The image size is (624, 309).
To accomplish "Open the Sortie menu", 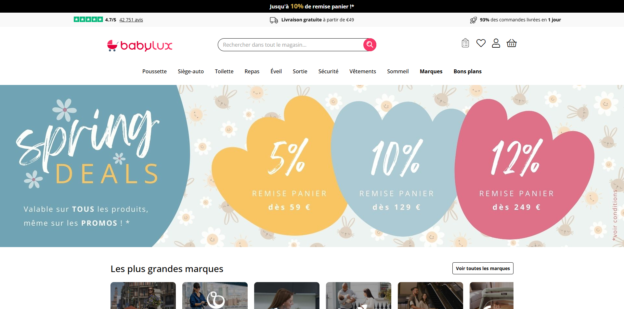I will [300, 71].
